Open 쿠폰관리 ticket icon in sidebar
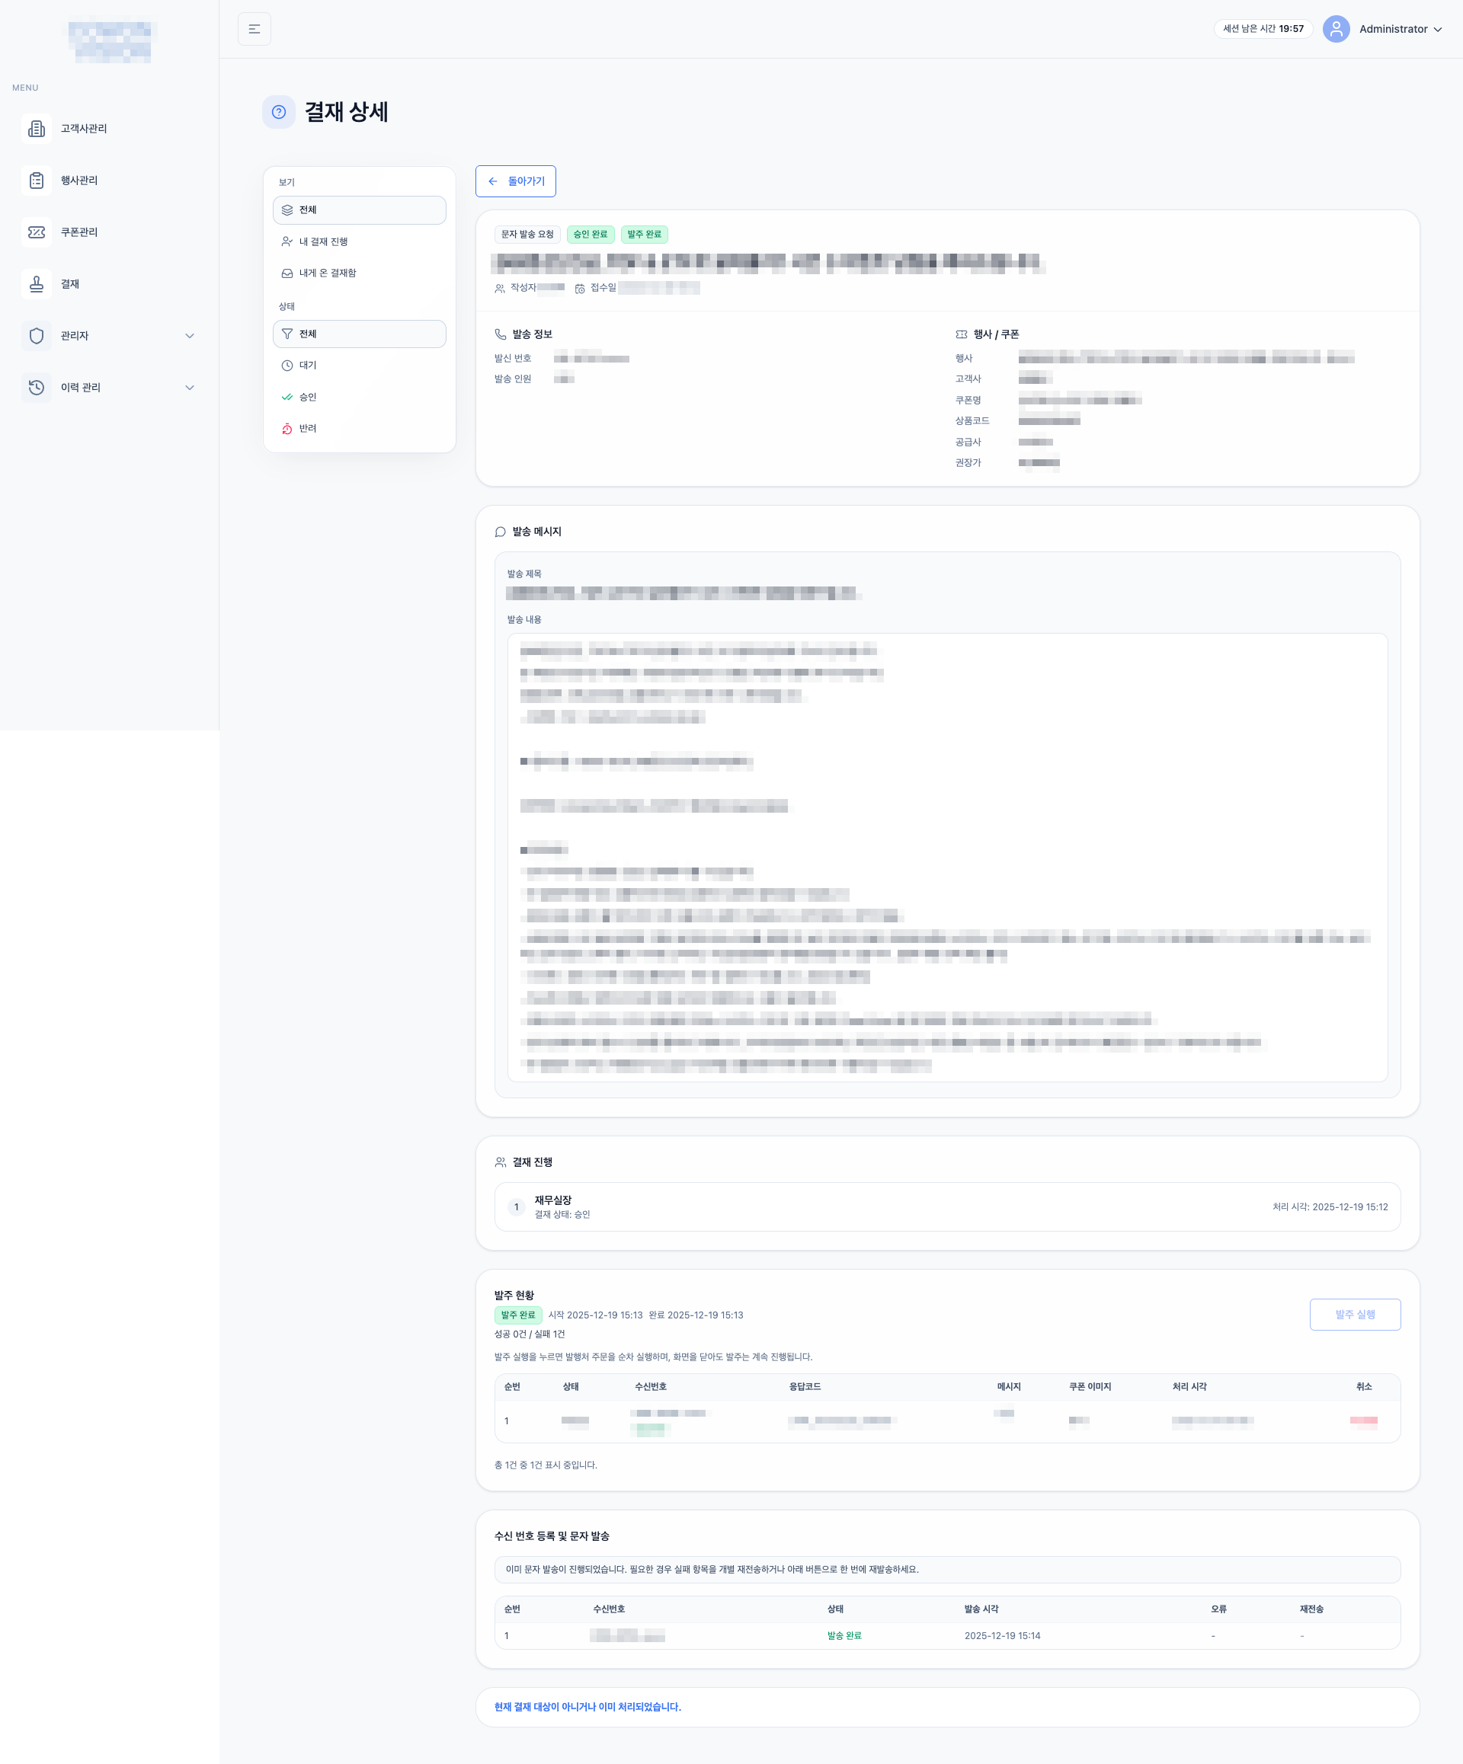The height and width of the screenshot is (1764, 1463). click(36, 232)
